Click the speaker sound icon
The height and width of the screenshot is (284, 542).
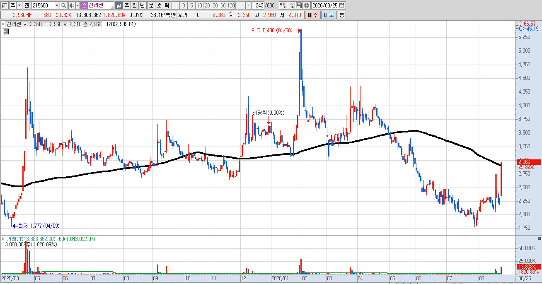71,5
